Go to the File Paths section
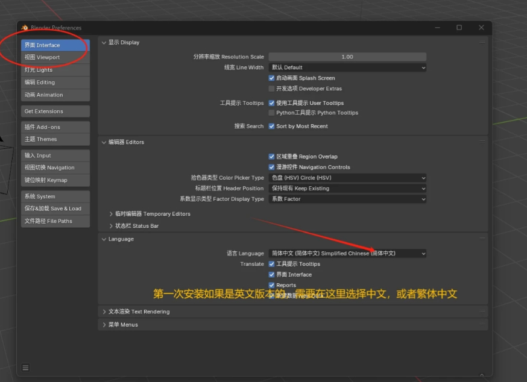The width and height of the screenshot is (527, 382). pyautogui.click(x=55, y=221)
